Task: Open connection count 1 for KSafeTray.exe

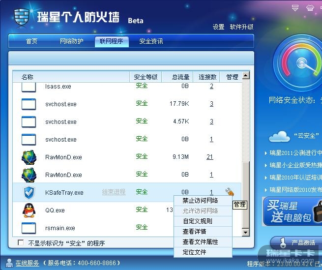Action: [211, 192]
